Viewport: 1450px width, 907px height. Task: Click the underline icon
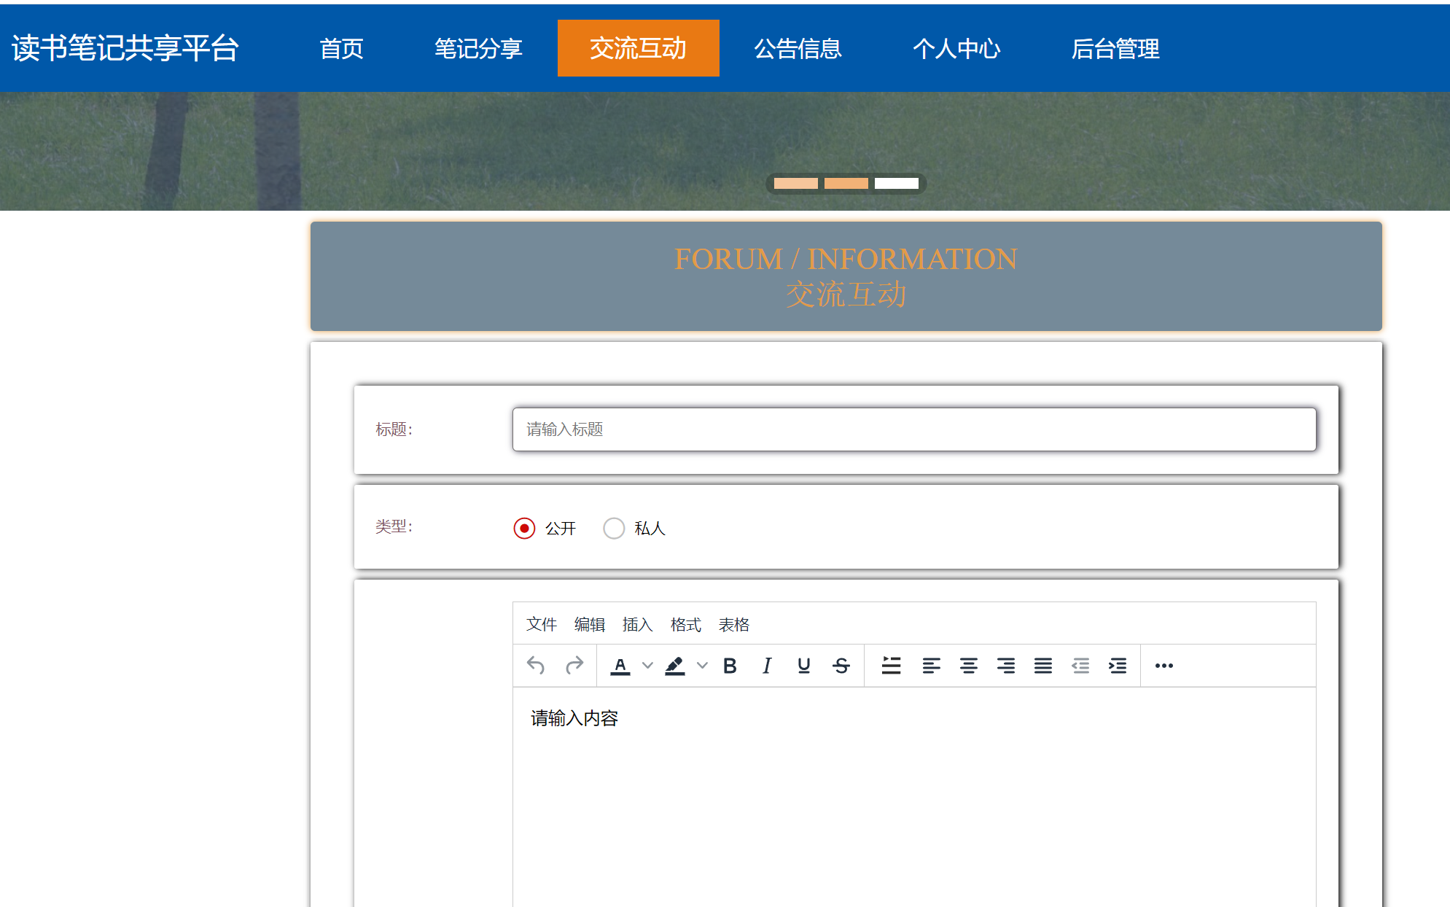(803, 665)
